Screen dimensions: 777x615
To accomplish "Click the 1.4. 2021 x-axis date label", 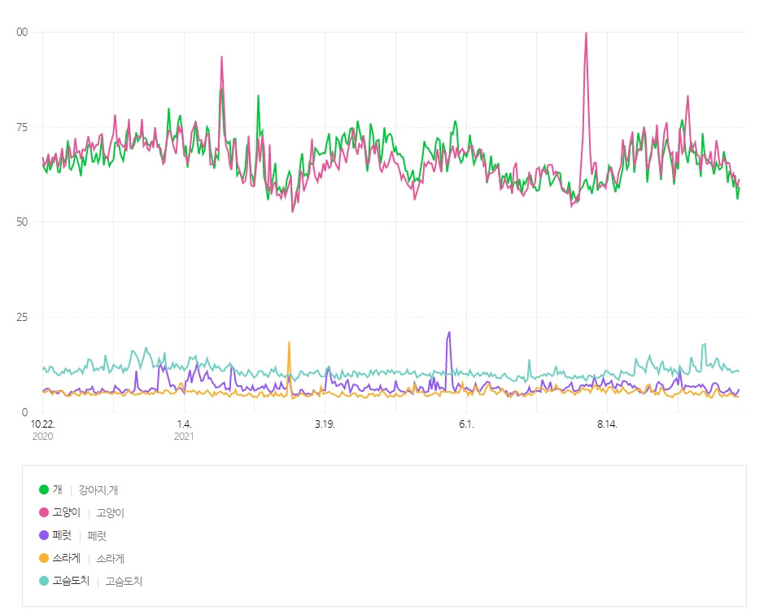I will 184,430.
